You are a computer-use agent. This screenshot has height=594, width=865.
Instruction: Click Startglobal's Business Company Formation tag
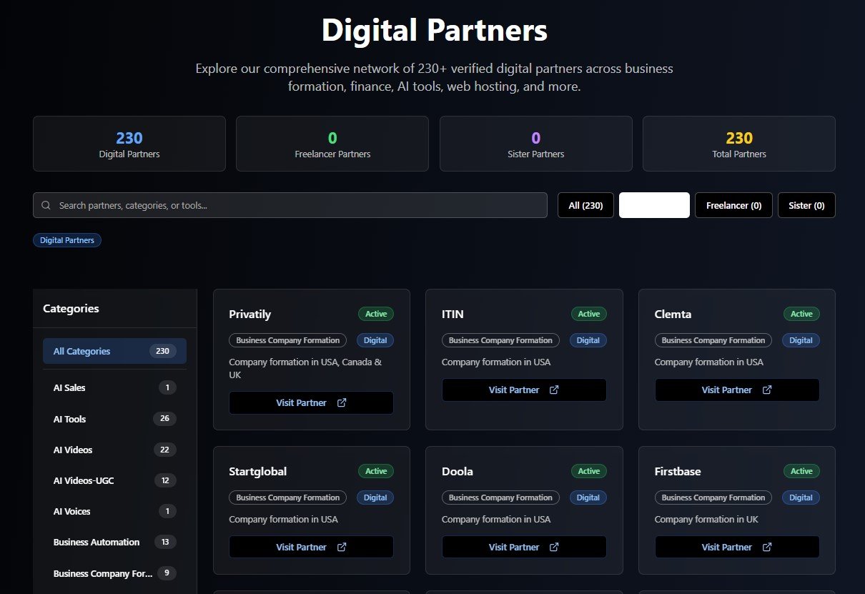(x=288, y=498)
